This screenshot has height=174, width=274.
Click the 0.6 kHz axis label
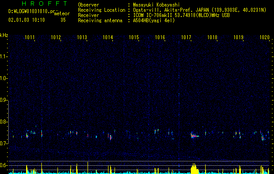pos(3,165)
